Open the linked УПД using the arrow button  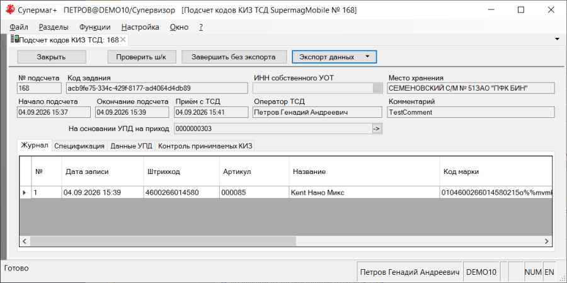tap(377, 129)
